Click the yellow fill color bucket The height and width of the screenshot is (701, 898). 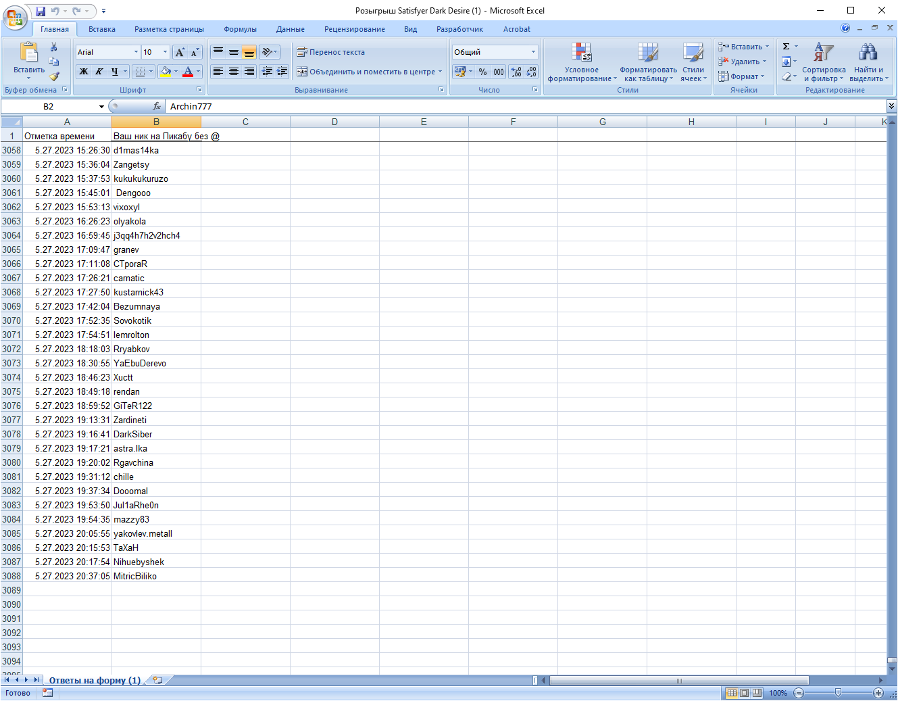pyautogui.click(x=166, y=72)
